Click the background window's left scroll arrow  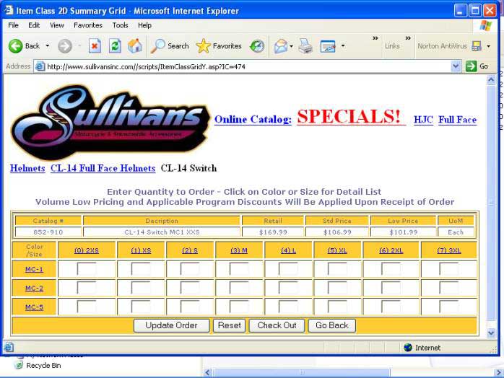tap(207, 372)
